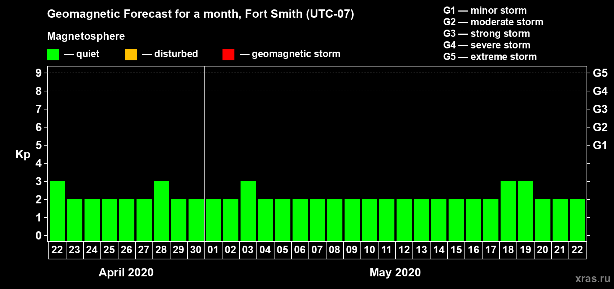Click the bar for April 25

109,220
